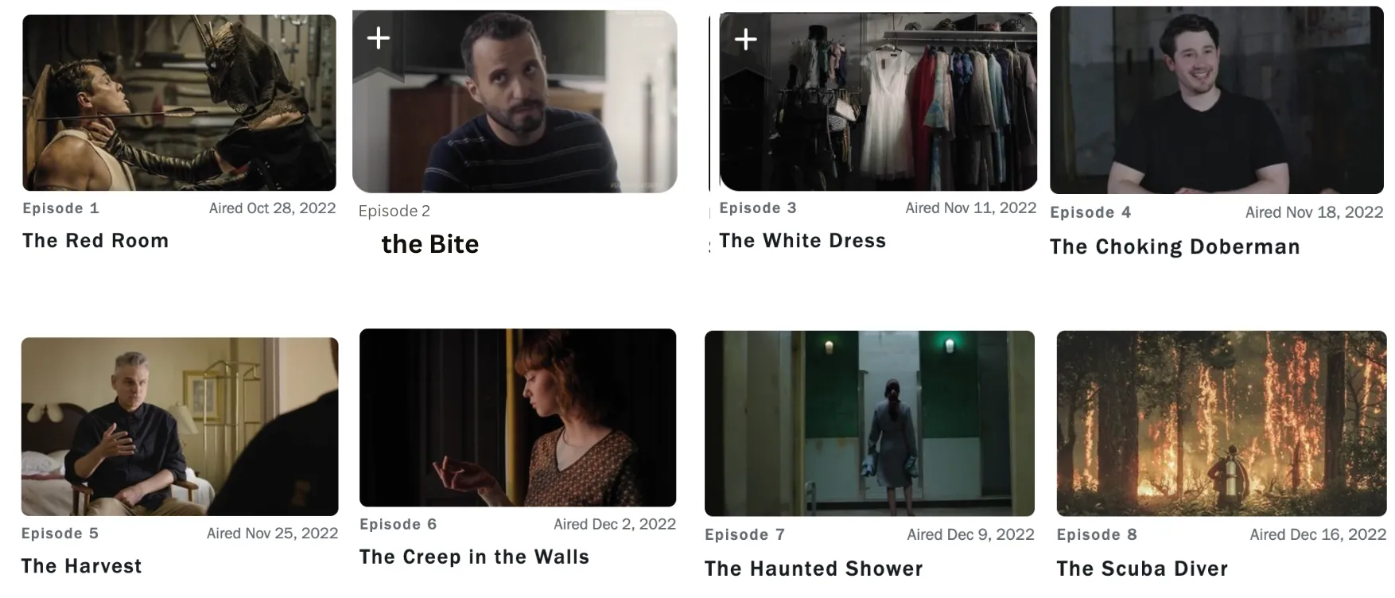Click the Bite title link
This screenshot has height=598, width=1395.
(x=430, y=244)
